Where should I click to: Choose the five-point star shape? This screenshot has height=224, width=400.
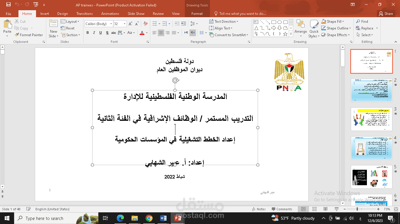[286, 34]
